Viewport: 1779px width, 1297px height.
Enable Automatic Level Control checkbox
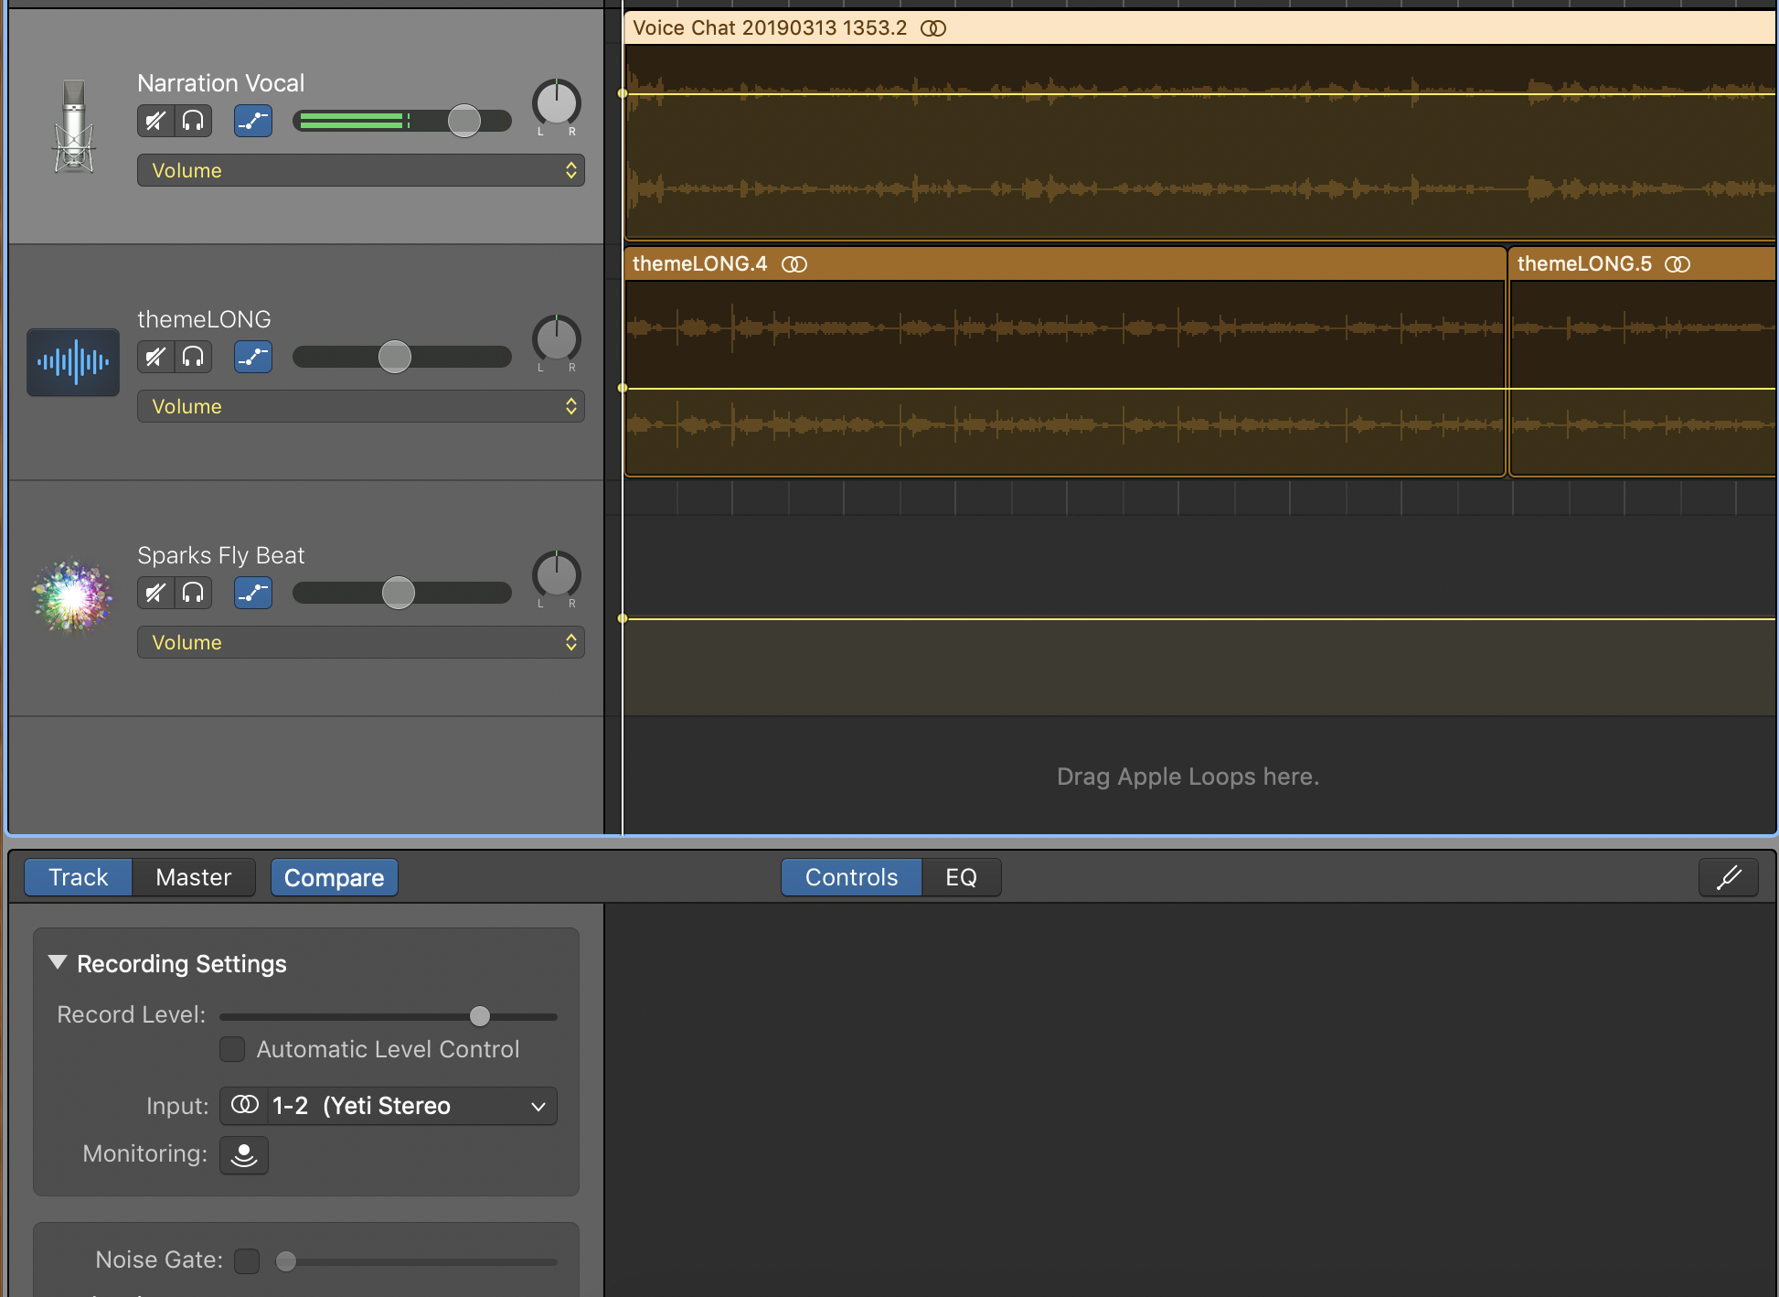(x=232, y=1049)
